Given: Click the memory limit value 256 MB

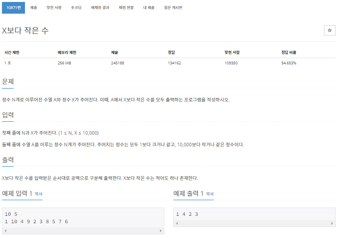Looking at the screenshot, I should [x=64, y=63].
